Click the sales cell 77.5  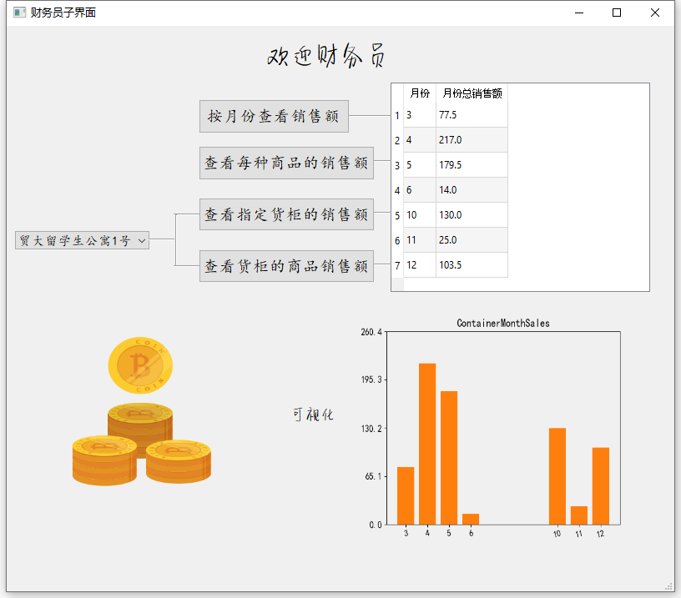tap(472, 115)
